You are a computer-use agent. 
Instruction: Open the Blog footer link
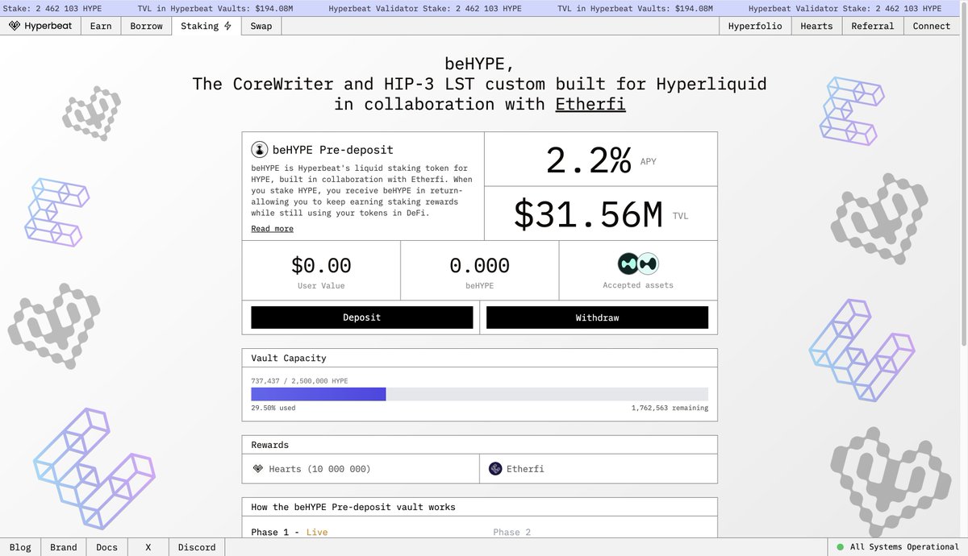[x=20, y=547]
